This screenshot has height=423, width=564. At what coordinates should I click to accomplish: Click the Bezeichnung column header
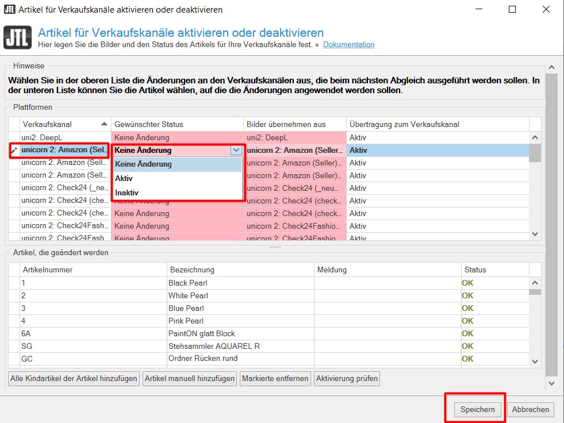click(x=240, y=270)
